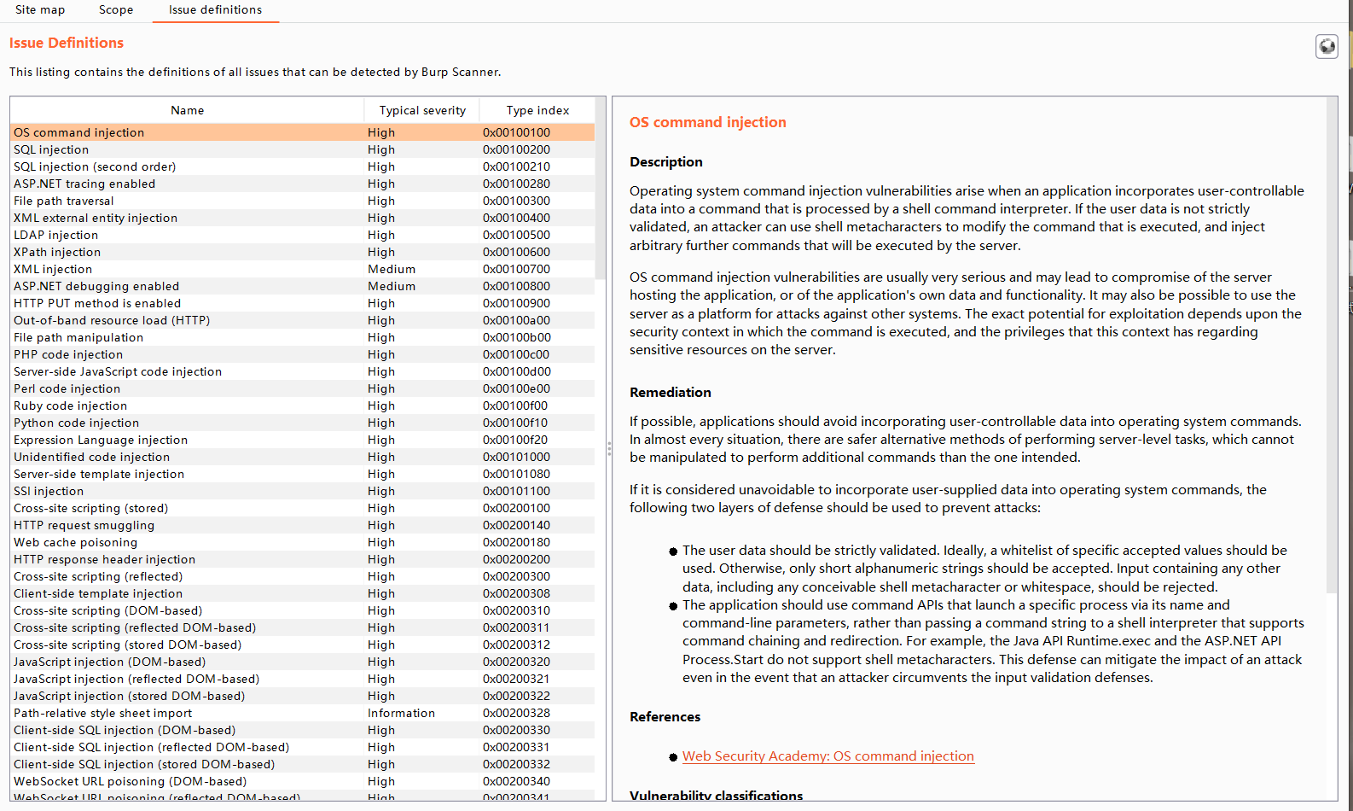Select Cross-site scripting (DOM-based) row
This screenshot has height=811, width=1353.
(302, 610)
